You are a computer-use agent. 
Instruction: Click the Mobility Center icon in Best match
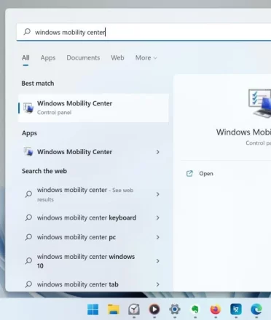coord(28,108)
